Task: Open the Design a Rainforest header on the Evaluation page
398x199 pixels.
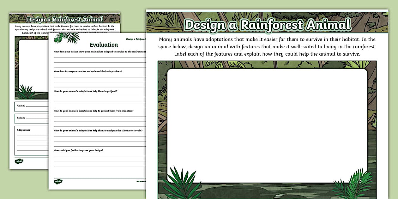Action: pyautogui.click(x=136, y=39)
